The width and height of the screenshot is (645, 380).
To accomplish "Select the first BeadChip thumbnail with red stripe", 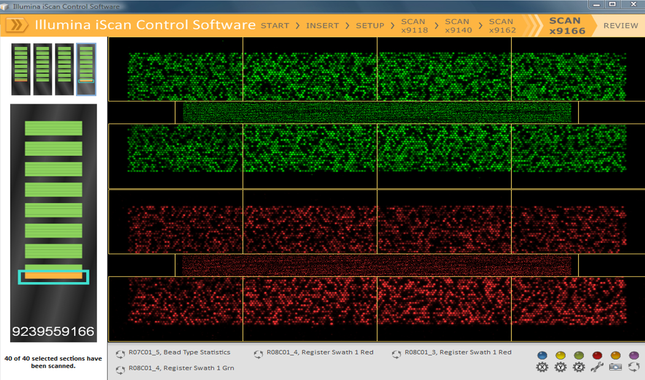I will pyautogui.click(x=20, y=69).
